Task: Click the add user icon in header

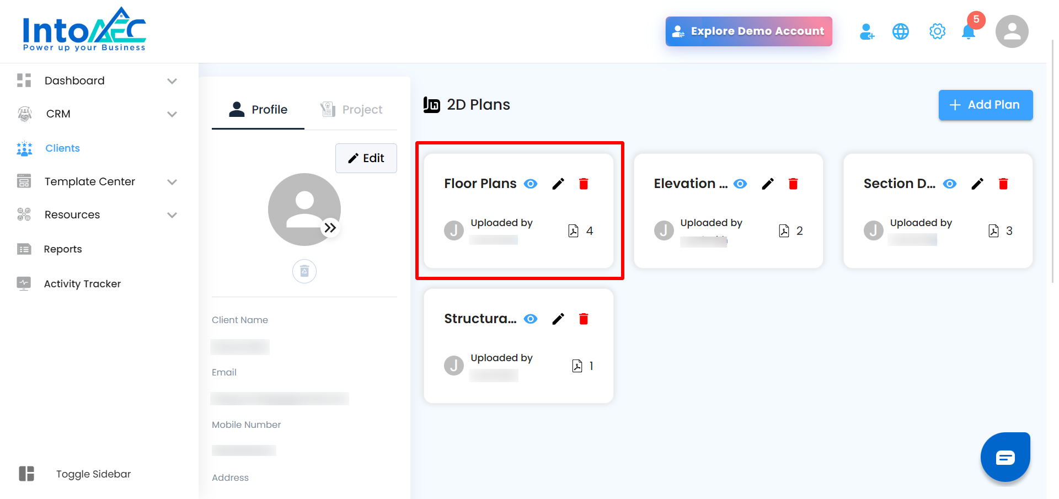Action: point(867,31)
